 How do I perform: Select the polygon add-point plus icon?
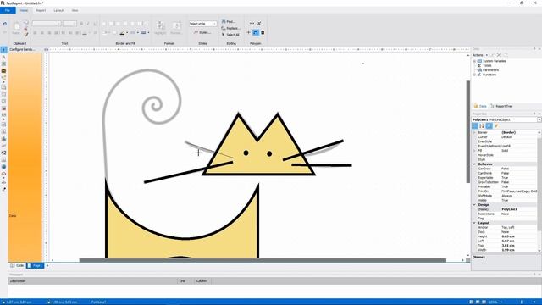tap(248, 32)
